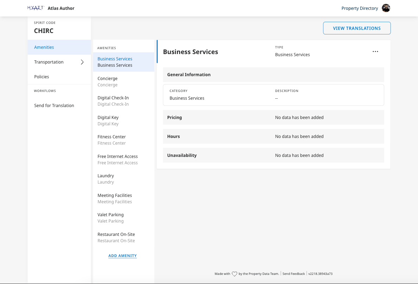Open Policies in the sidebar
This screenshot has width=418, height=284.
(x=59, y=77)
